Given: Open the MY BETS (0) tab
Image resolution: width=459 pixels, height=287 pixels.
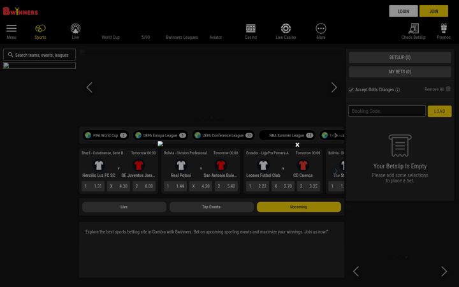Looking at the screenshot, I should [x=400, y=71].
